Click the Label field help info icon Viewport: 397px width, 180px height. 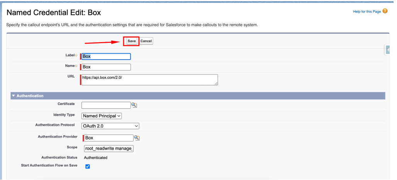pos(76,55)
